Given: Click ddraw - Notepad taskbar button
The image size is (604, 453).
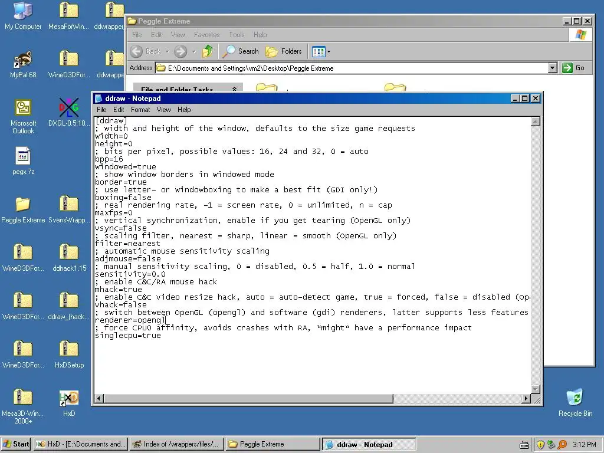Looking at the screenshot, I should [369, 444].
